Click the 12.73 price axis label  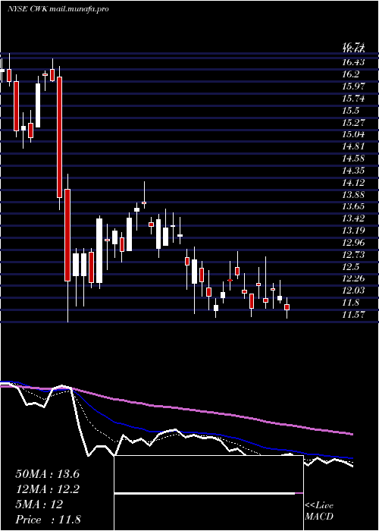(x=353, y=255)
